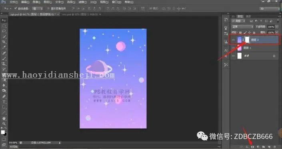The image size is (282, 149).
Task: Open the status bar info arrow
Action: point(60,143)
